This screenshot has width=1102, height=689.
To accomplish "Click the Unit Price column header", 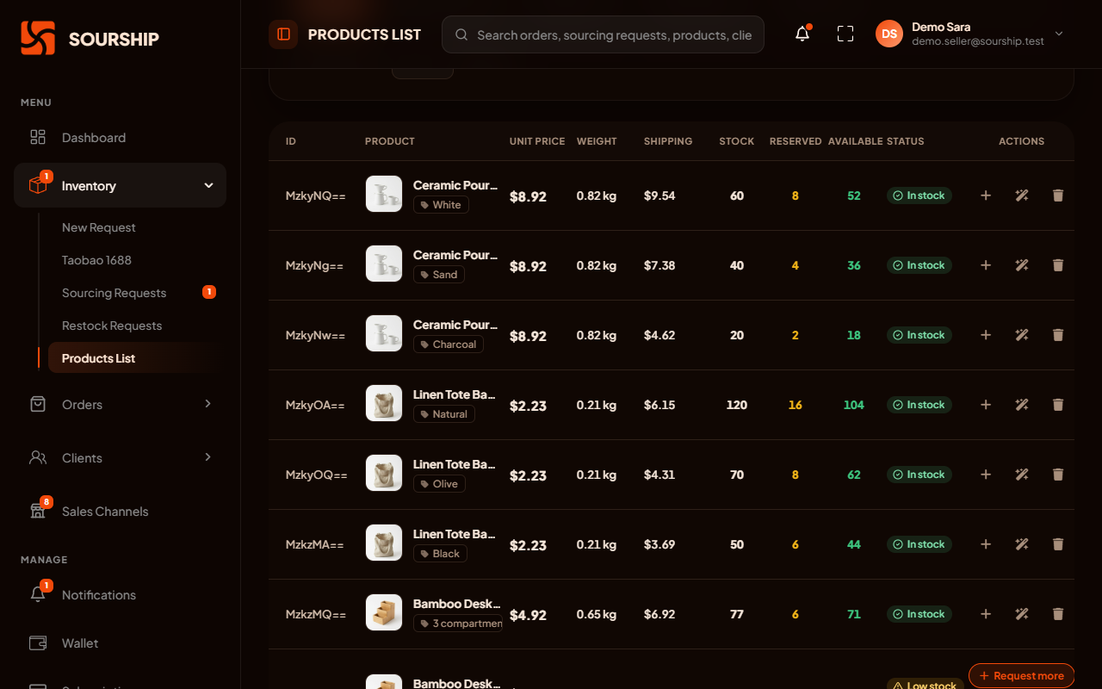I will (x=537, y=141).
